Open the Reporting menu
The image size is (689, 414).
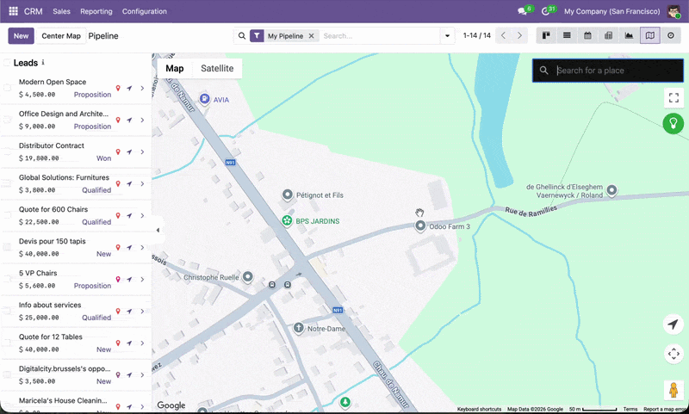pos(96,11)
